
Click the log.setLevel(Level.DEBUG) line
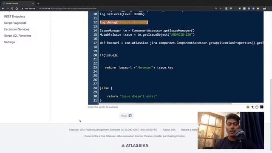pos(122,14)
